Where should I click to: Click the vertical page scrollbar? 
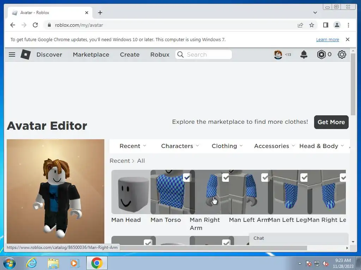coord(353,84)
